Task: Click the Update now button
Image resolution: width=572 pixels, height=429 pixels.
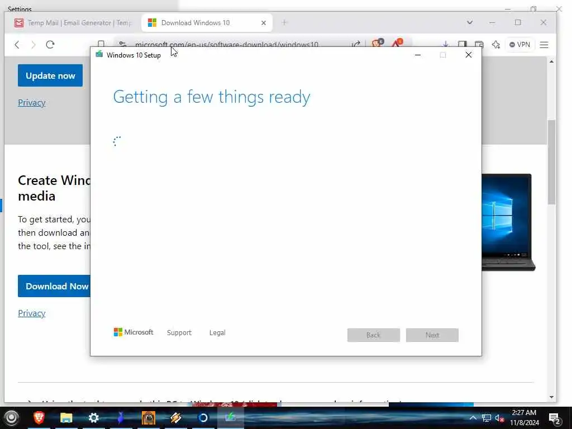Action: (x=50, y=75)
